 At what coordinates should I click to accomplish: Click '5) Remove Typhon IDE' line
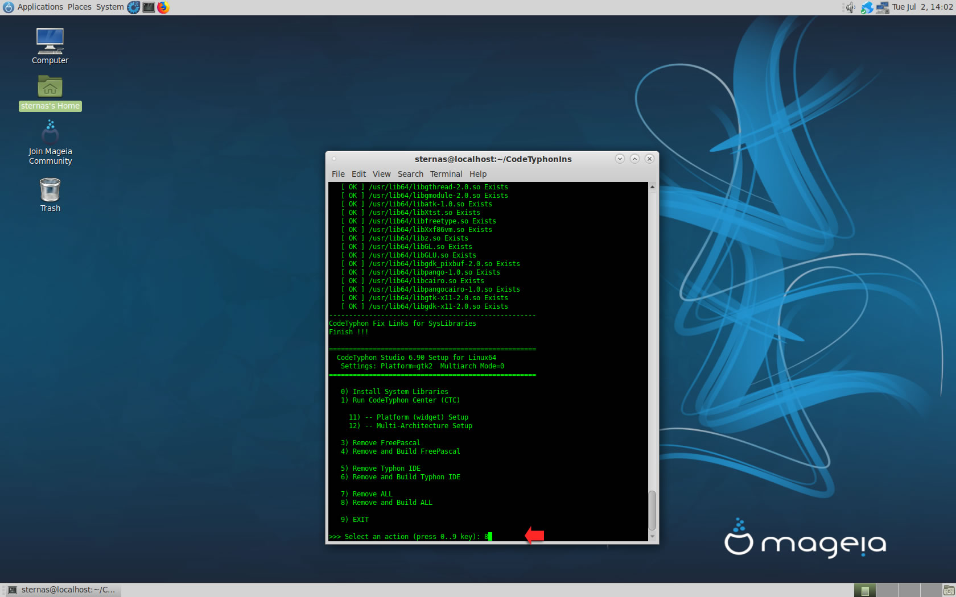tap(381, 469)
